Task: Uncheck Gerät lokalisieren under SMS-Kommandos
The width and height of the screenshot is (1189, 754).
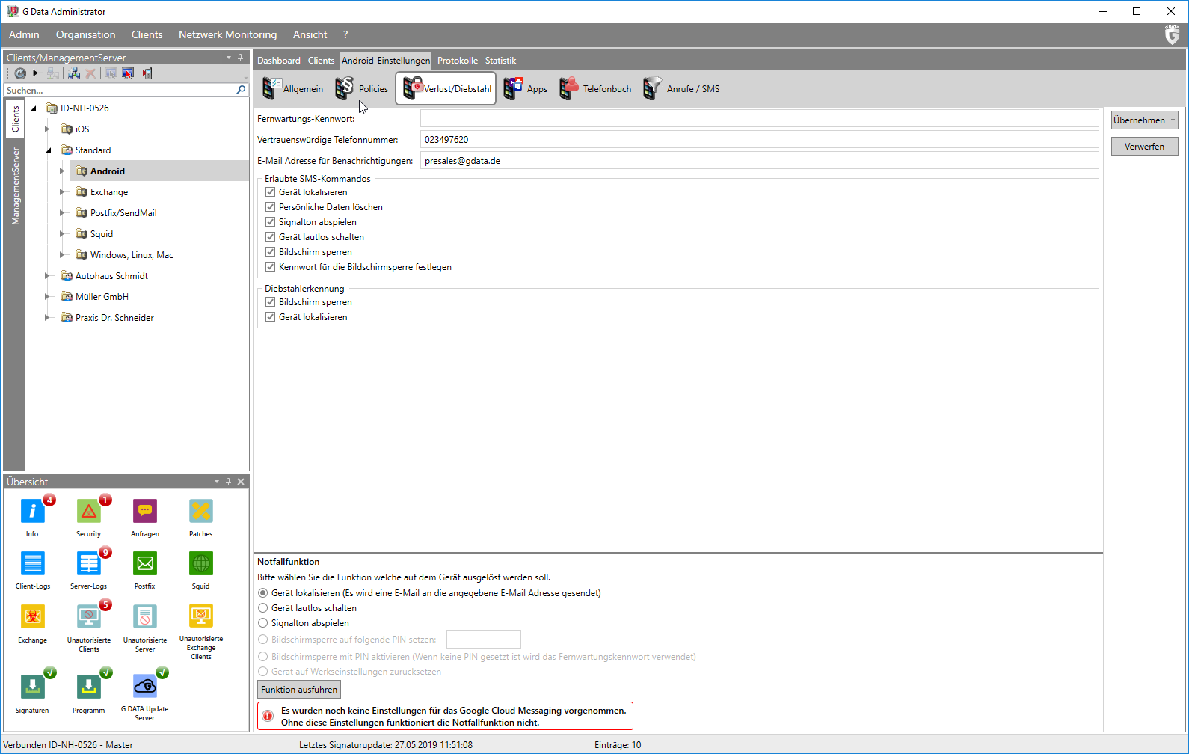Action: click(270, 192)
